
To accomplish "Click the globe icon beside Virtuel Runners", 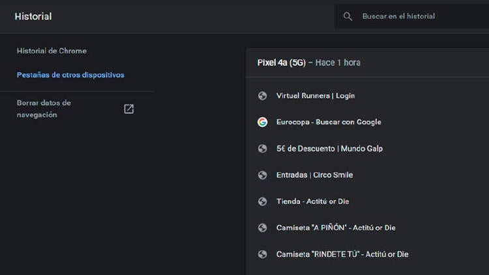I will point(262,96).
